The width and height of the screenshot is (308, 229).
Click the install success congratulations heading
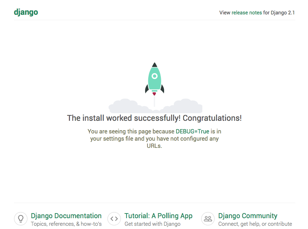click(x=154, y=118)
